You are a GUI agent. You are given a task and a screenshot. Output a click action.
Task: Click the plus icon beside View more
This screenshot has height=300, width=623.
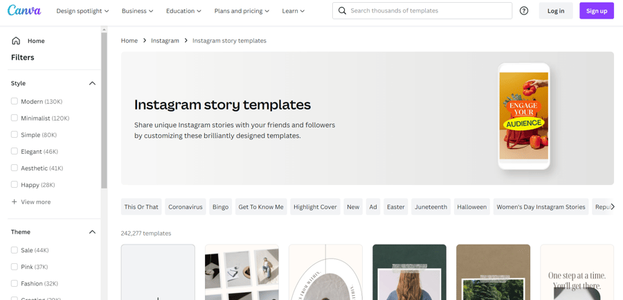point(15,202)
